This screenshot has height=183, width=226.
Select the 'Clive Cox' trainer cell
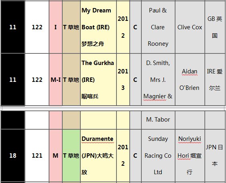click(190, 27)
